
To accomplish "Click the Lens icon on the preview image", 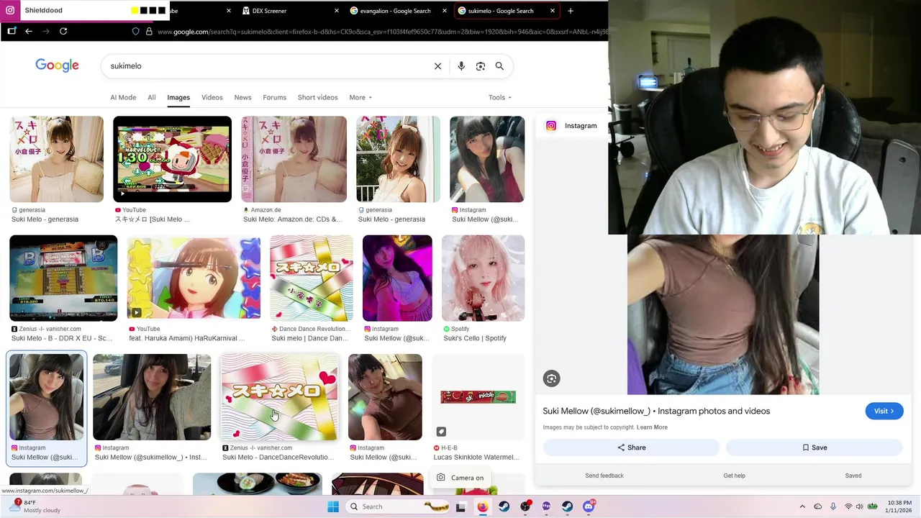I will 551,378.
